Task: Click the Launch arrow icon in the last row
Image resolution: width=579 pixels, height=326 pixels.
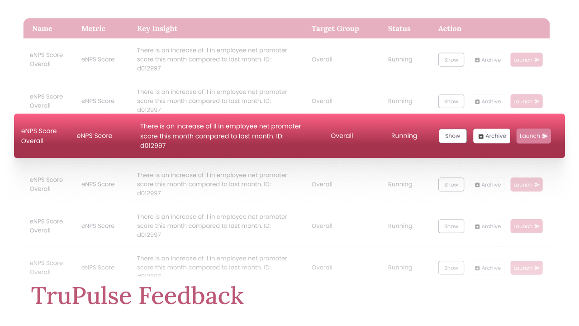Action: click(x=537, y=268)
